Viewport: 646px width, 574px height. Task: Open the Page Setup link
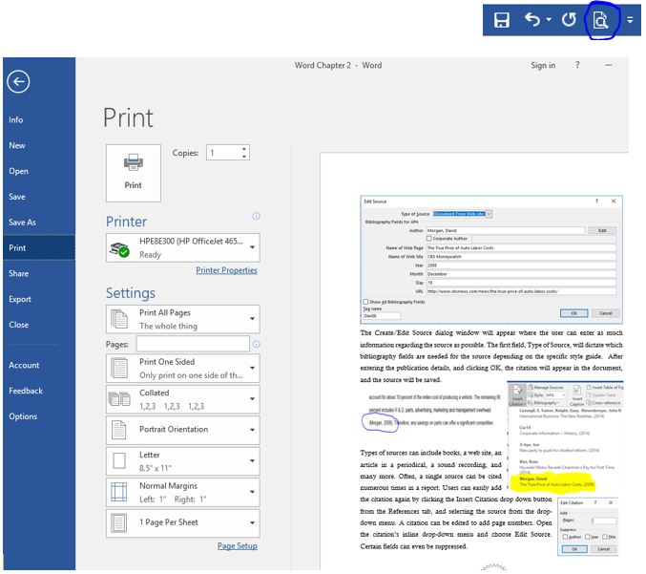click(237, 546)
